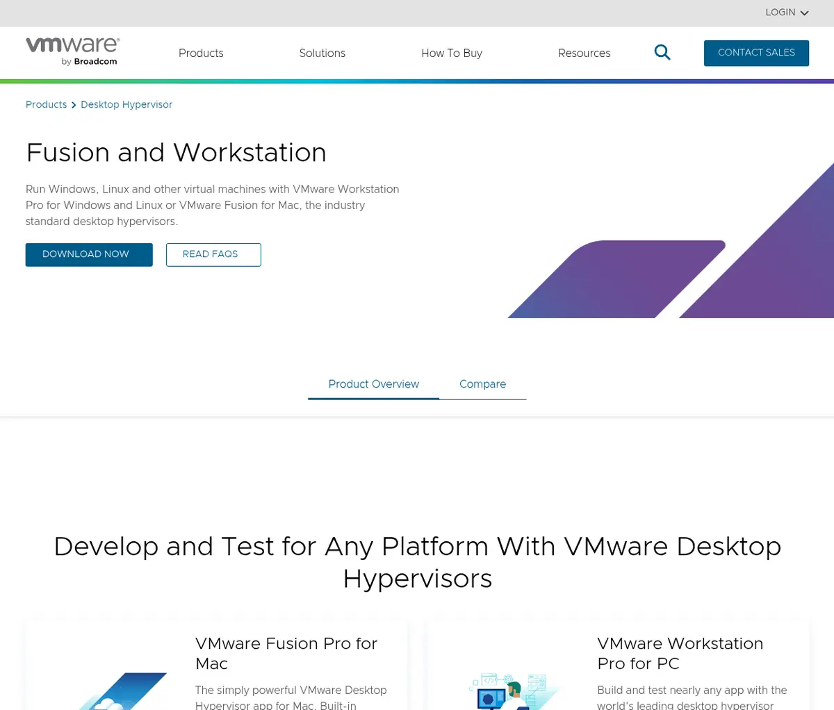Click the VMware Fusion Pro for Mac title
The image size is (834, 710).
coord(286,653)
